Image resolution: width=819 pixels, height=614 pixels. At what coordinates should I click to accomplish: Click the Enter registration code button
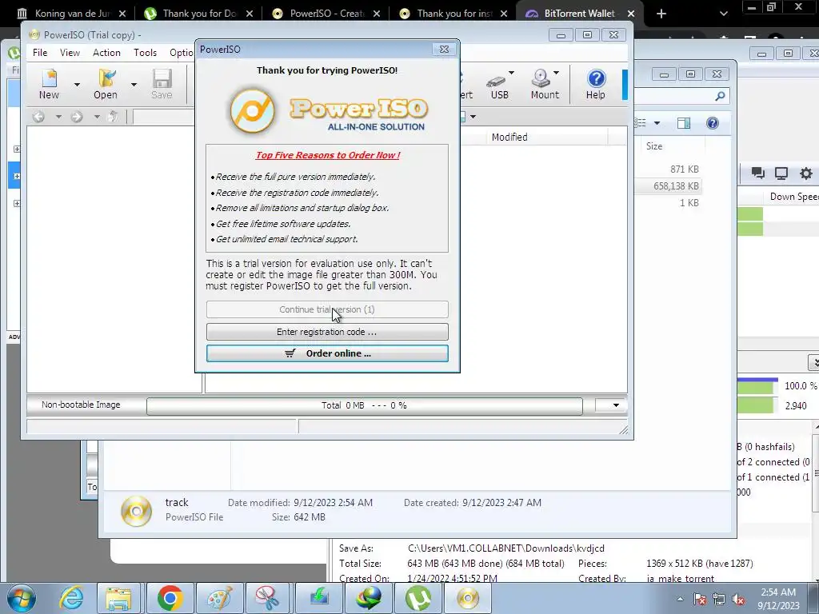(327, 332)
